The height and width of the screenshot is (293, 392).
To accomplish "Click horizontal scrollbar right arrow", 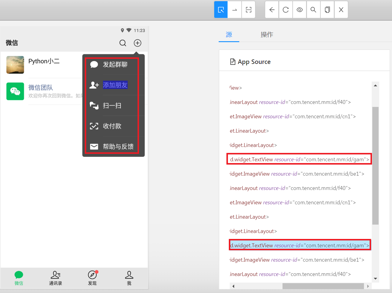I will click(x=368, y=286).
